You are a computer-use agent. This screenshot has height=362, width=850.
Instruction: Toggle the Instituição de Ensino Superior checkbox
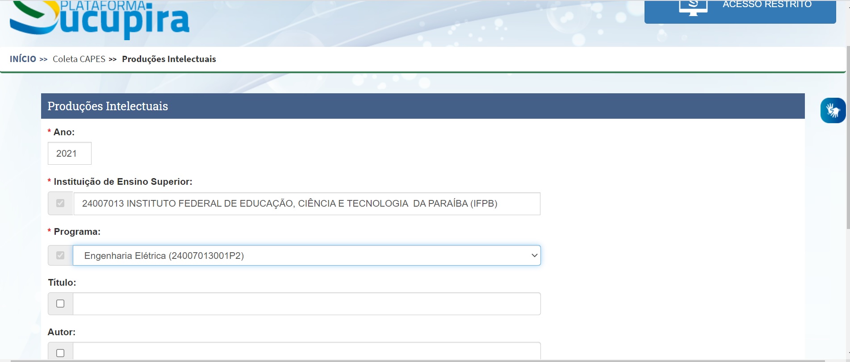click(x=60, y=204)
